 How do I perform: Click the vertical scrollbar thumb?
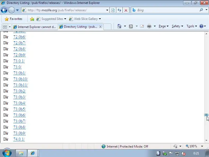206,115
